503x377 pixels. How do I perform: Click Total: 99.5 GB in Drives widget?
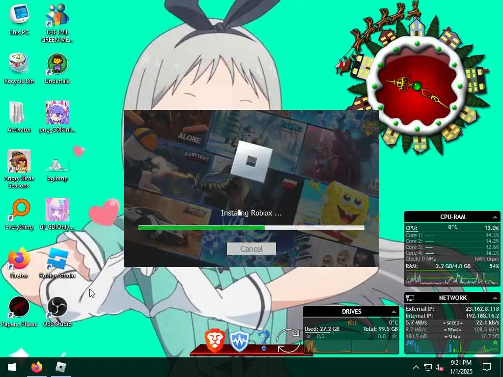pos(381,329)
